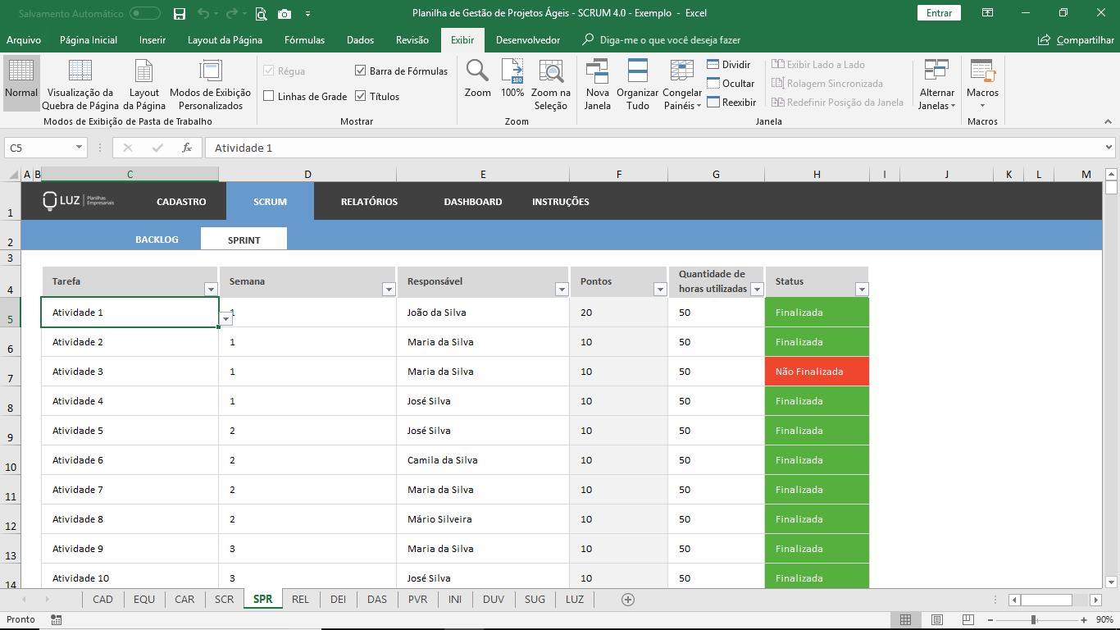The image size is (1120, 630).
Task: Select Zoom na Seleção icon
Action: (550, 72)
